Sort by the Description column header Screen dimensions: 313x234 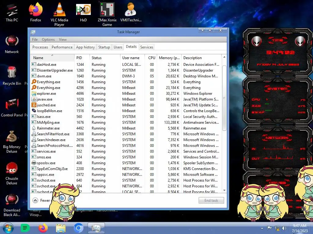click(x=201, y=58)
